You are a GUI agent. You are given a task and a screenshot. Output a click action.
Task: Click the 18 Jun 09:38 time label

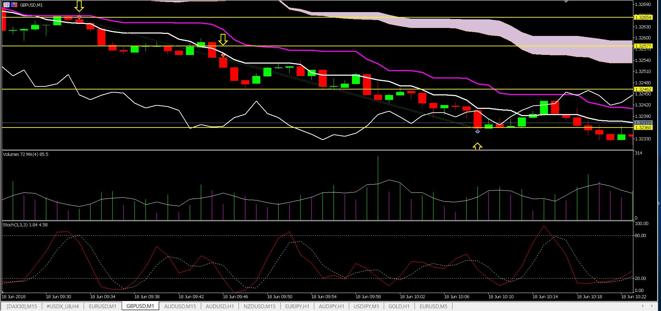coord(147,297)
